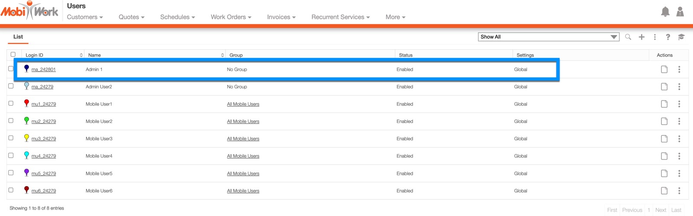693x216 pixels.
Task: Open the help question mark icon
Action: pos(668,37)
